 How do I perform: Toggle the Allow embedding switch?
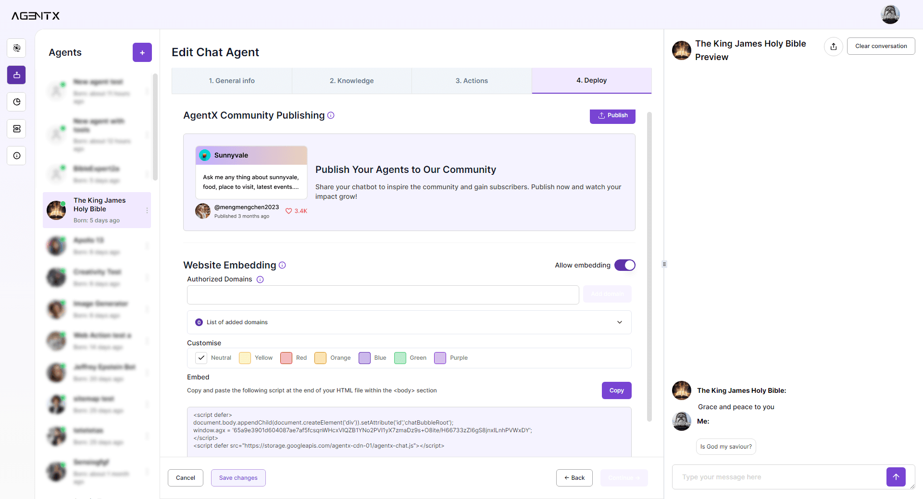625,265
